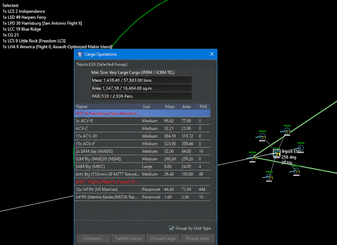Close the Cargo Operations dialog

212,54
